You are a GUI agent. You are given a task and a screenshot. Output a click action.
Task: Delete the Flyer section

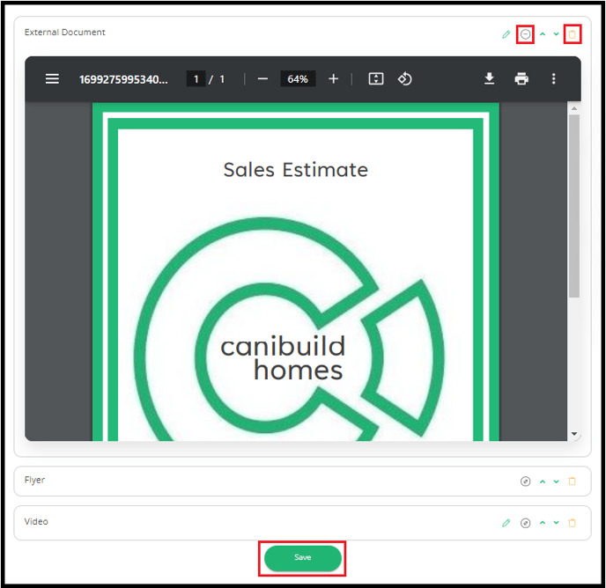click(x=572, y=481)
